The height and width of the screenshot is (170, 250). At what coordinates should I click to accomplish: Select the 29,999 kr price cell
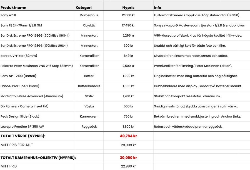128,145
